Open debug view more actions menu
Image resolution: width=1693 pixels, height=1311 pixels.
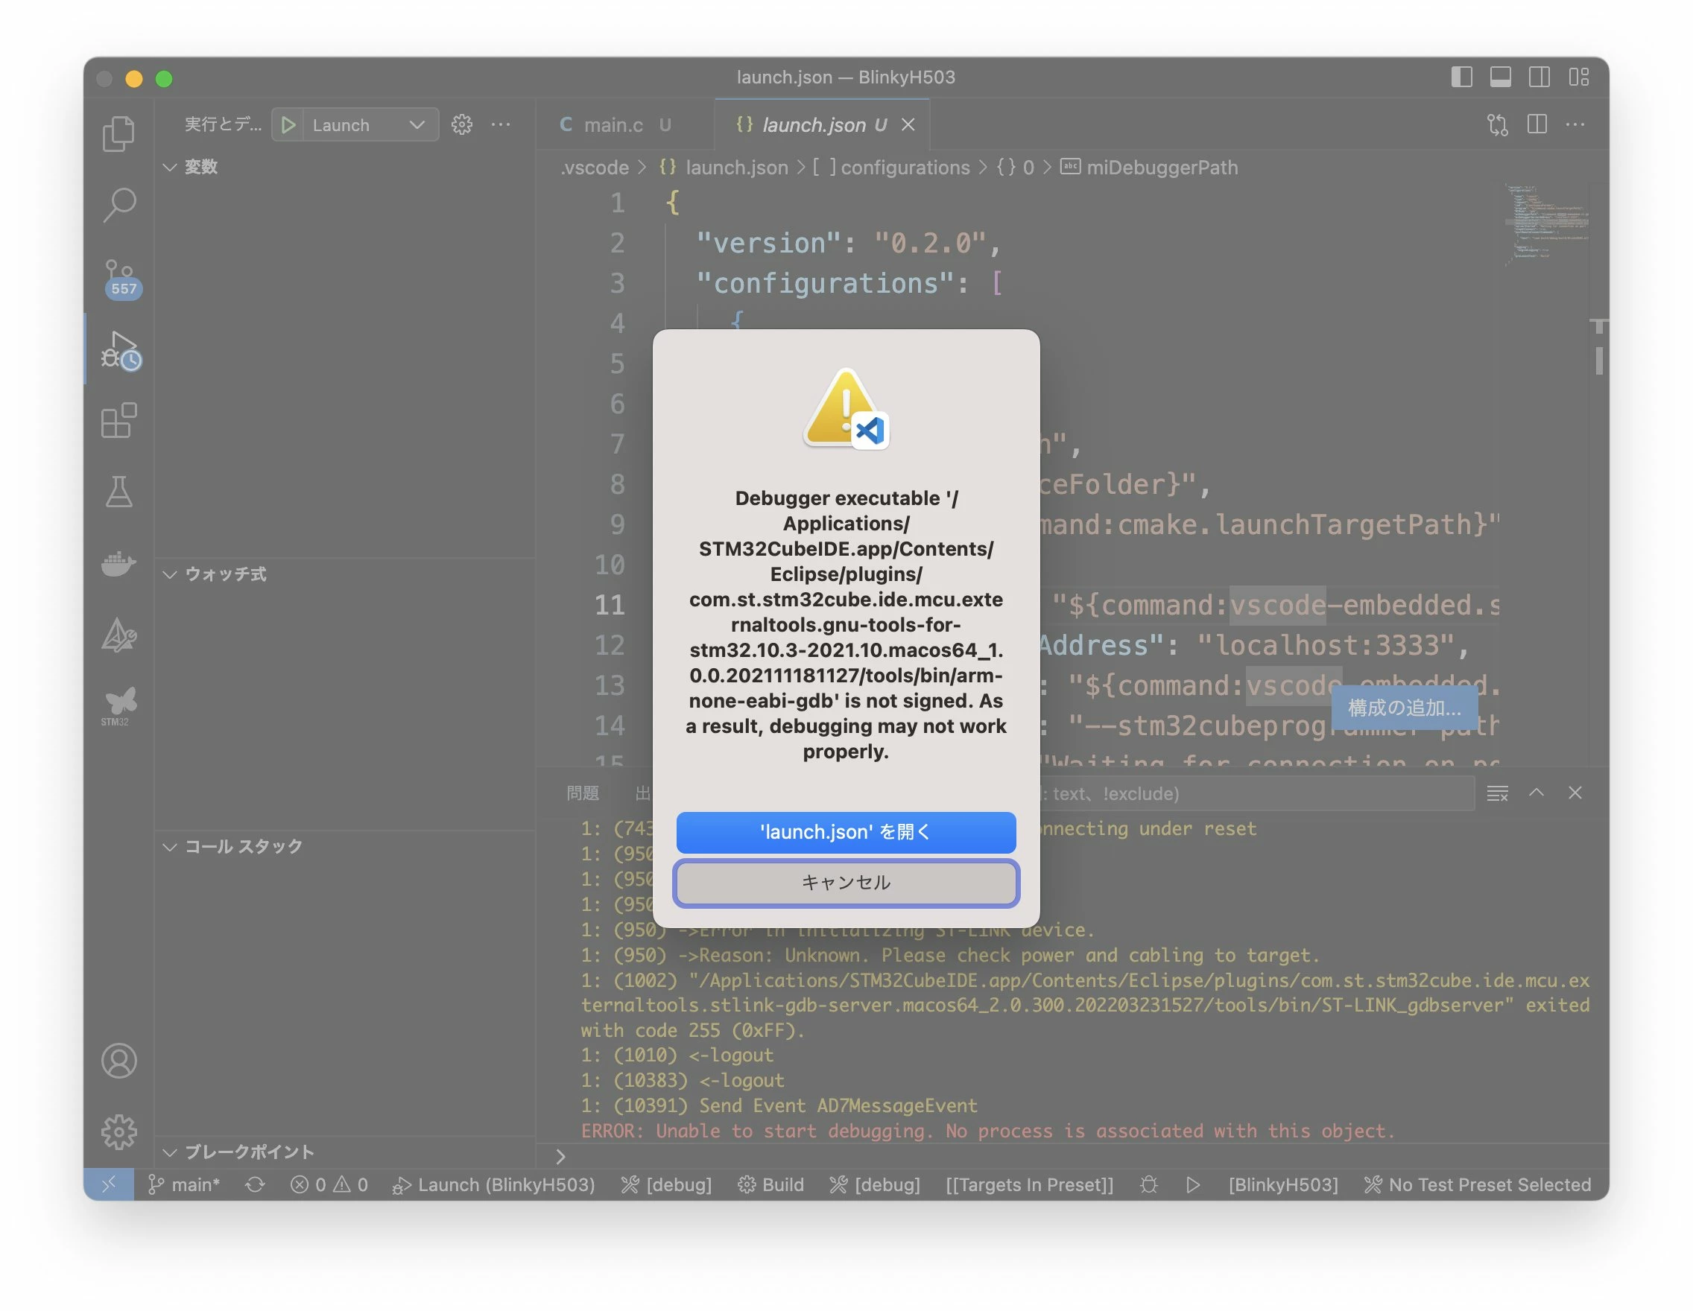click(501, 124)
